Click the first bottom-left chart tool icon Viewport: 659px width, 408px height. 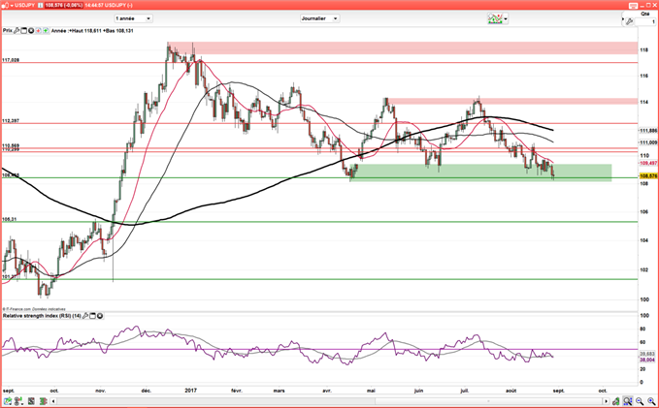[8, 401]
